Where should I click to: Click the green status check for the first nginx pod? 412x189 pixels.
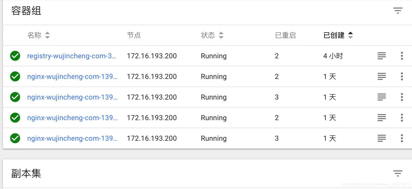15,76
